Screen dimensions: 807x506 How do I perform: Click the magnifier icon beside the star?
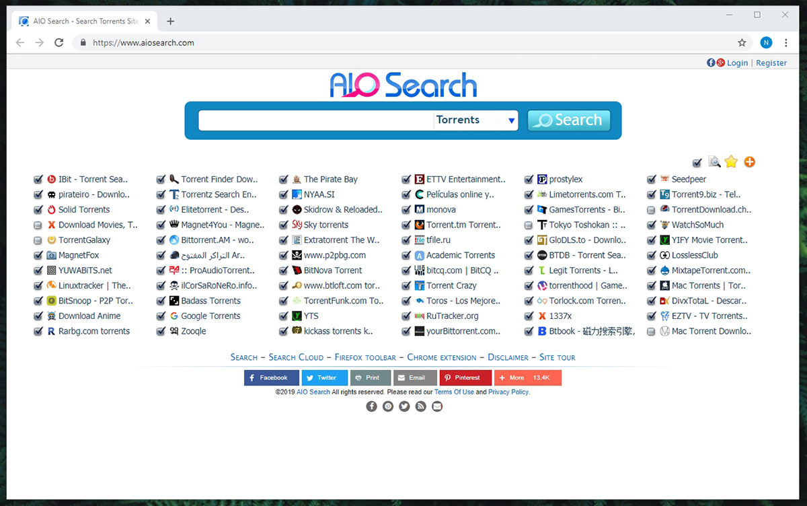[x=715, y=161]
